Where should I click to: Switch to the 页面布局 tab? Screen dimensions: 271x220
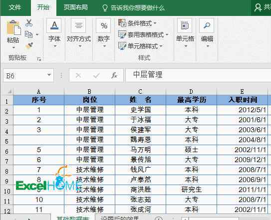[76, 7]
